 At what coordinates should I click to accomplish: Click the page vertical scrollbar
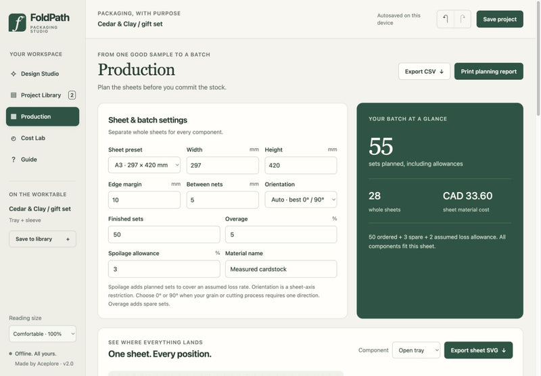[538, 59]
